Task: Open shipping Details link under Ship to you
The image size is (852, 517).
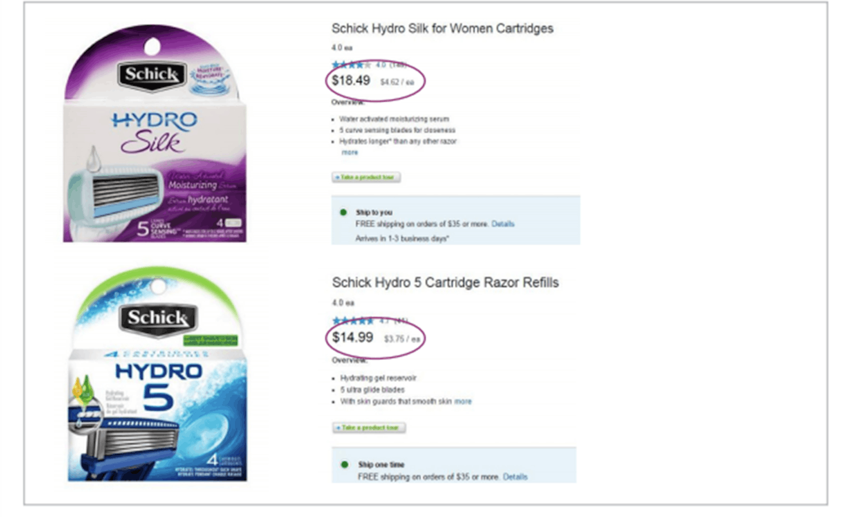Action: 503,224
